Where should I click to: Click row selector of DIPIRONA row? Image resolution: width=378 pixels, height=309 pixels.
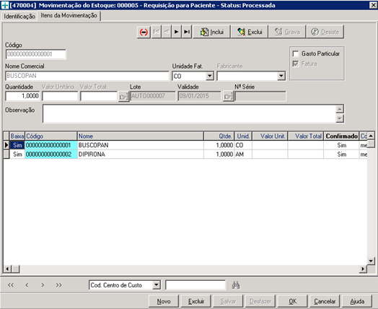tap(6, 154)
